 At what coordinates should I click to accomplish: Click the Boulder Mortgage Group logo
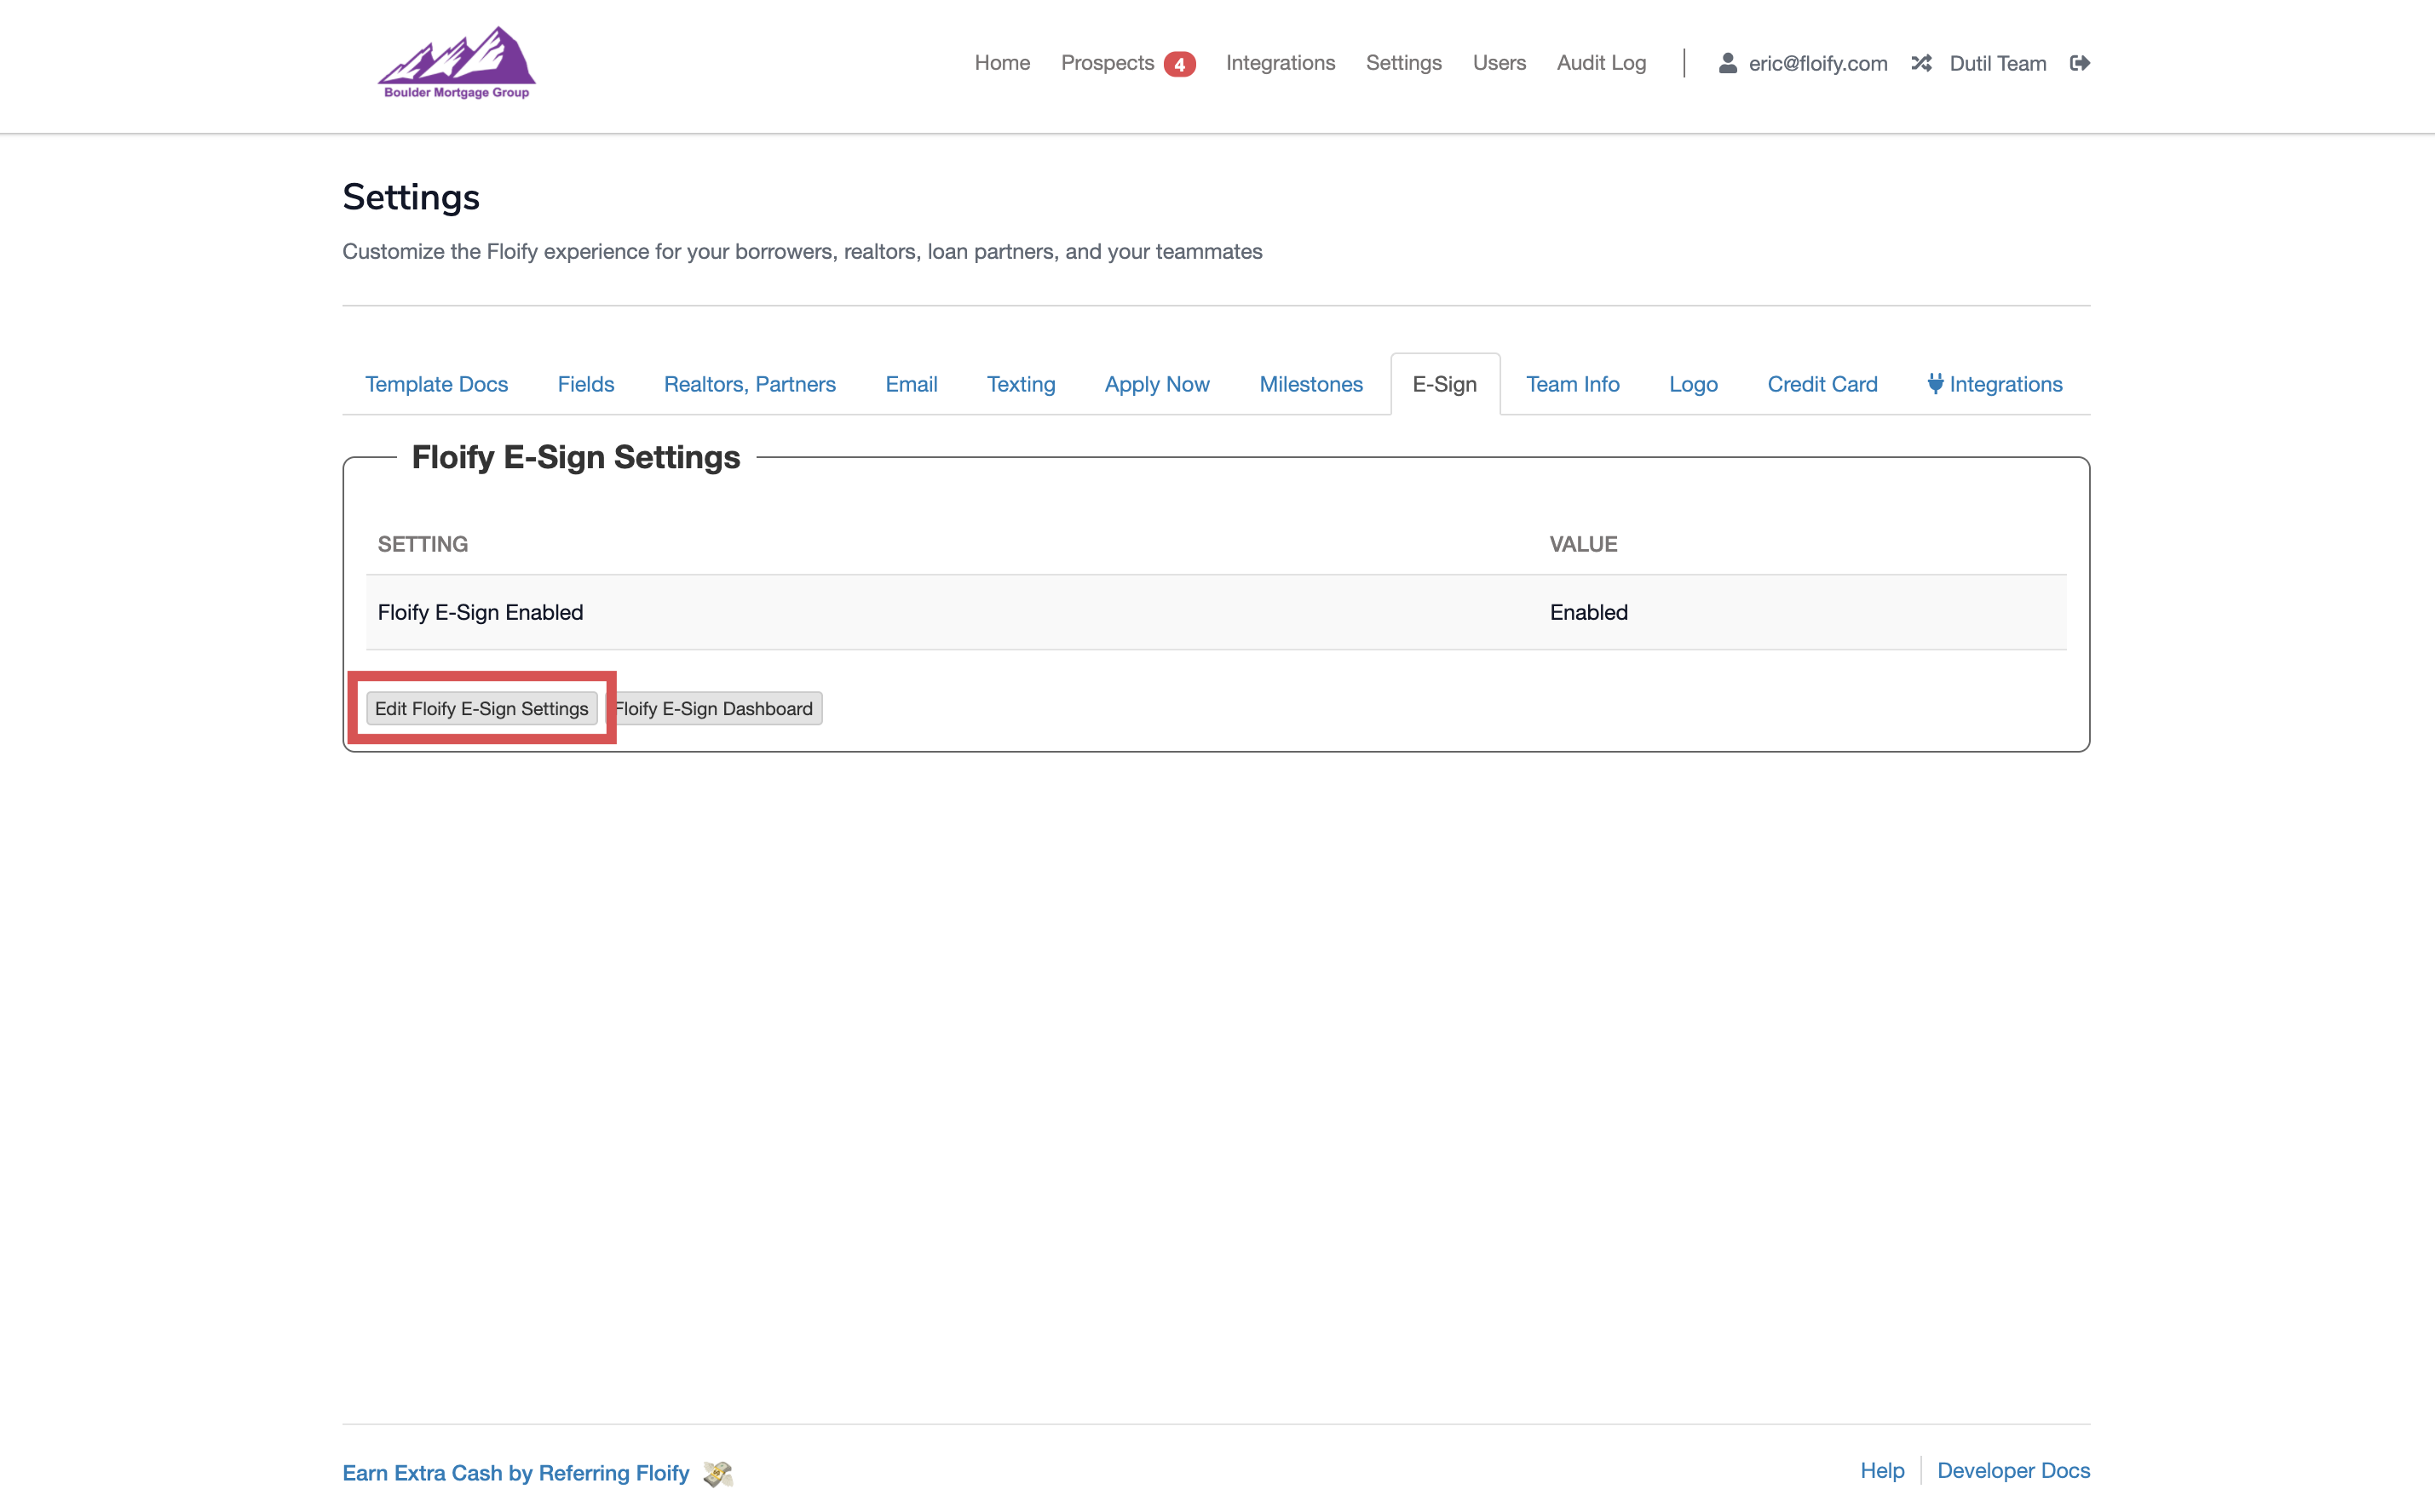457,63
